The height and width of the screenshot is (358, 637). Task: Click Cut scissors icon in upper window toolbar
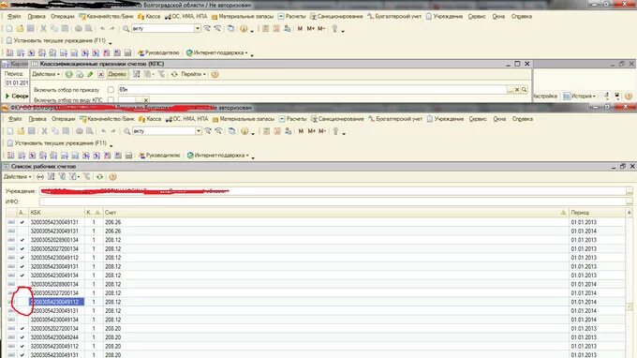(43, 28)
